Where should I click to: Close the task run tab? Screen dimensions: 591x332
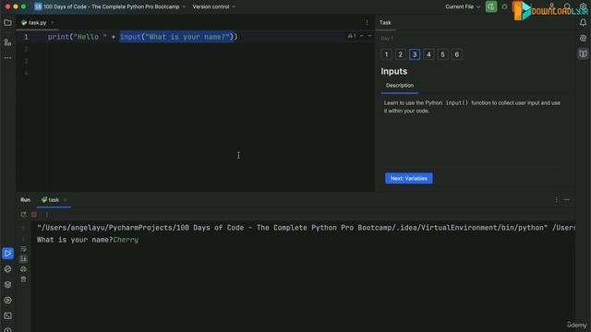[65, 200]
